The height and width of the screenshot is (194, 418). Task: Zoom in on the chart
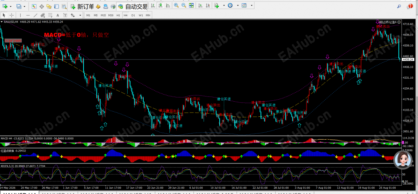(x=176, y=5)
